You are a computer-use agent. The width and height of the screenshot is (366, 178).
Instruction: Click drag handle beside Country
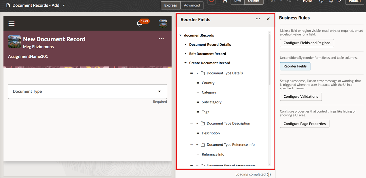(198, 83)
